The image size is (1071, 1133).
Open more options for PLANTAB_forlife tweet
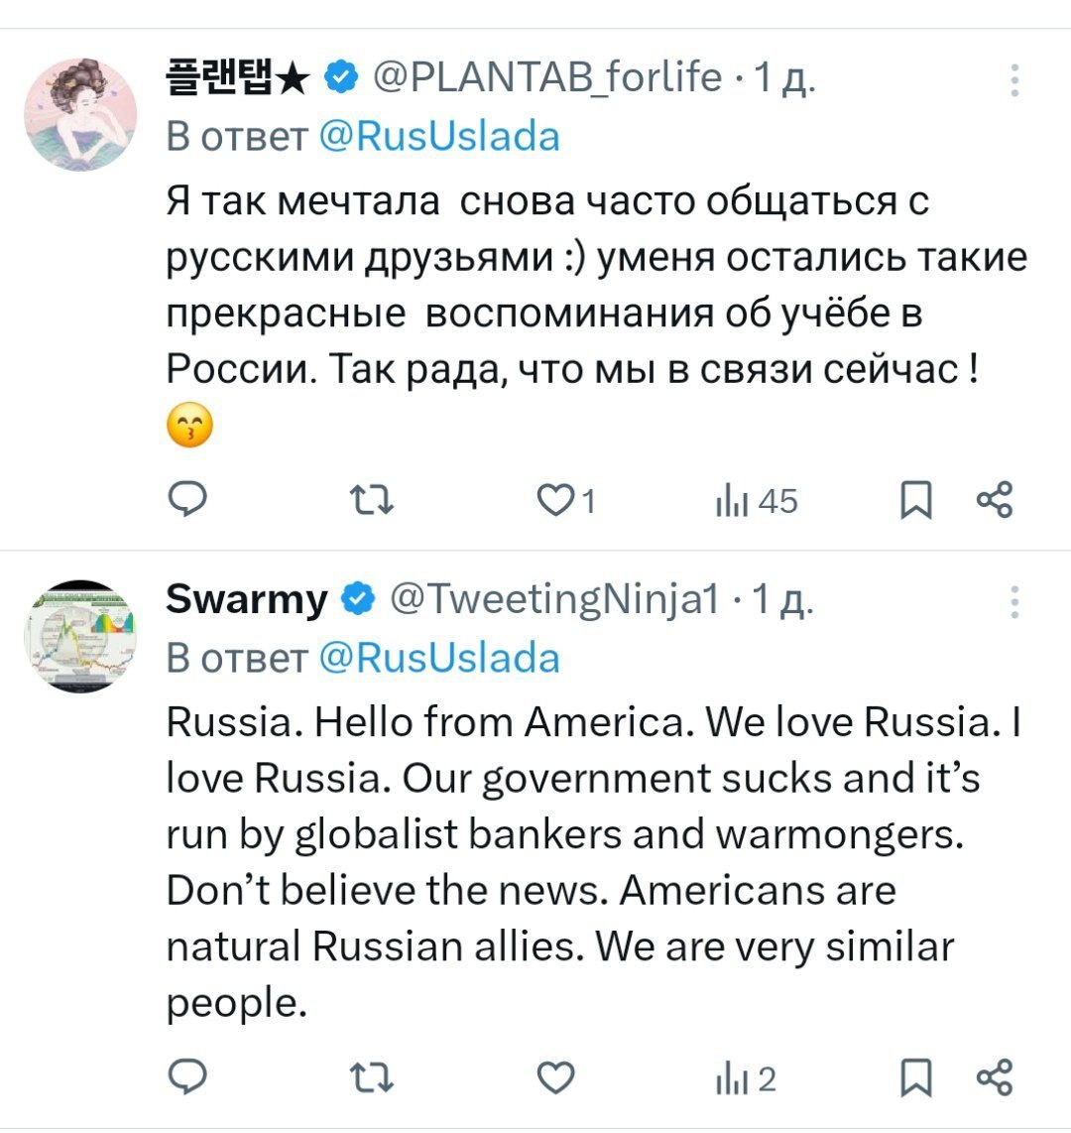click(1014, 80)
